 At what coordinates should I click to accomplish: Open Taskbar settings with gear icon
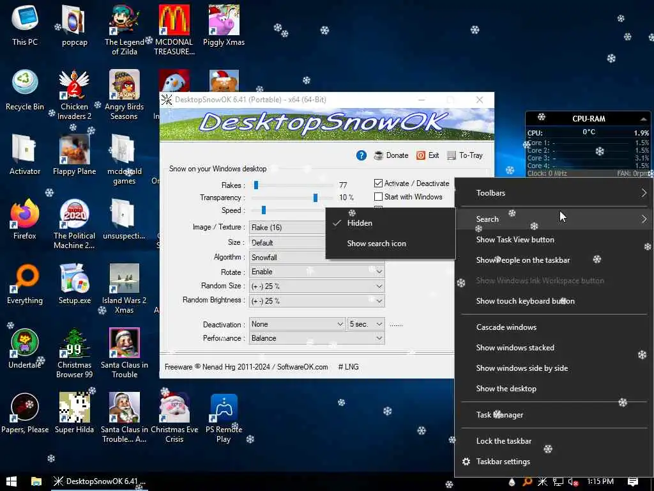click(x=554, y=462)
